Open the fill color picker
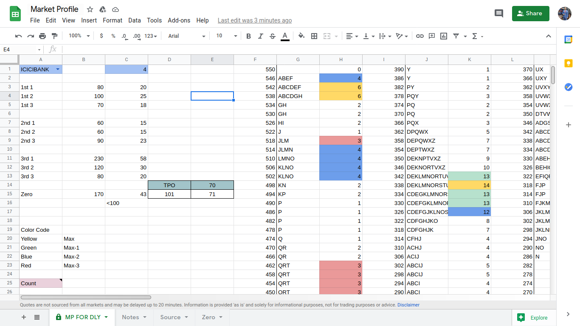 301,36
